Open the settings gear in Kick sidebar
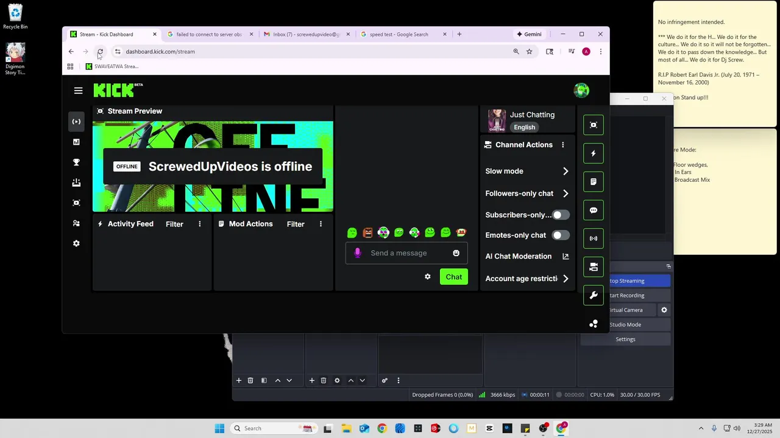The image size is (780, 438). (76, 243)
